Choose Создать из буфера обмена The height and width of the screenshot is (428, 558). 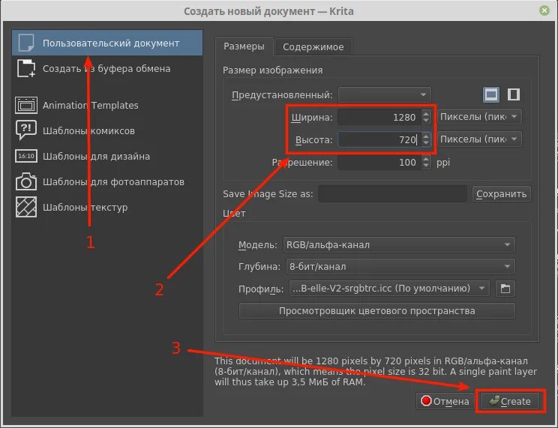coord(107,68)
